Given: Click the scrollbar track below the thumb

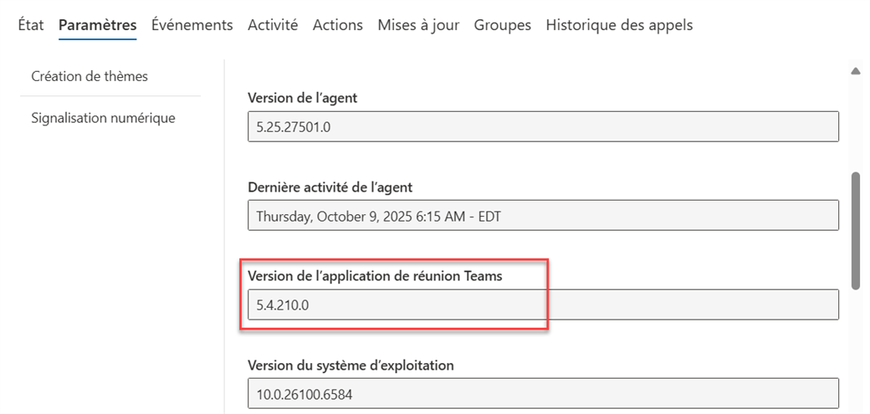Looking at the screenshot, I should coord(855,351).
